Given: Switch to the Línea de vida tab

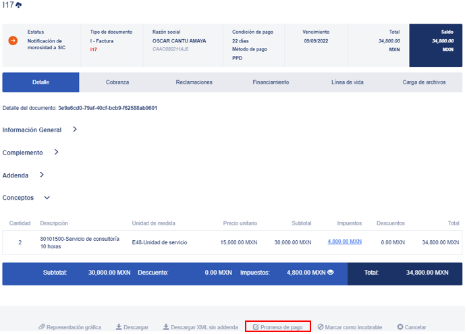Looking at the screenshot, I should pos(348,82).
